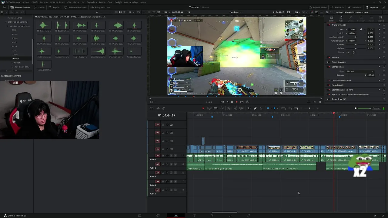
Task: Open the timeline voiceover microphone icon
Action: point(163,108)
